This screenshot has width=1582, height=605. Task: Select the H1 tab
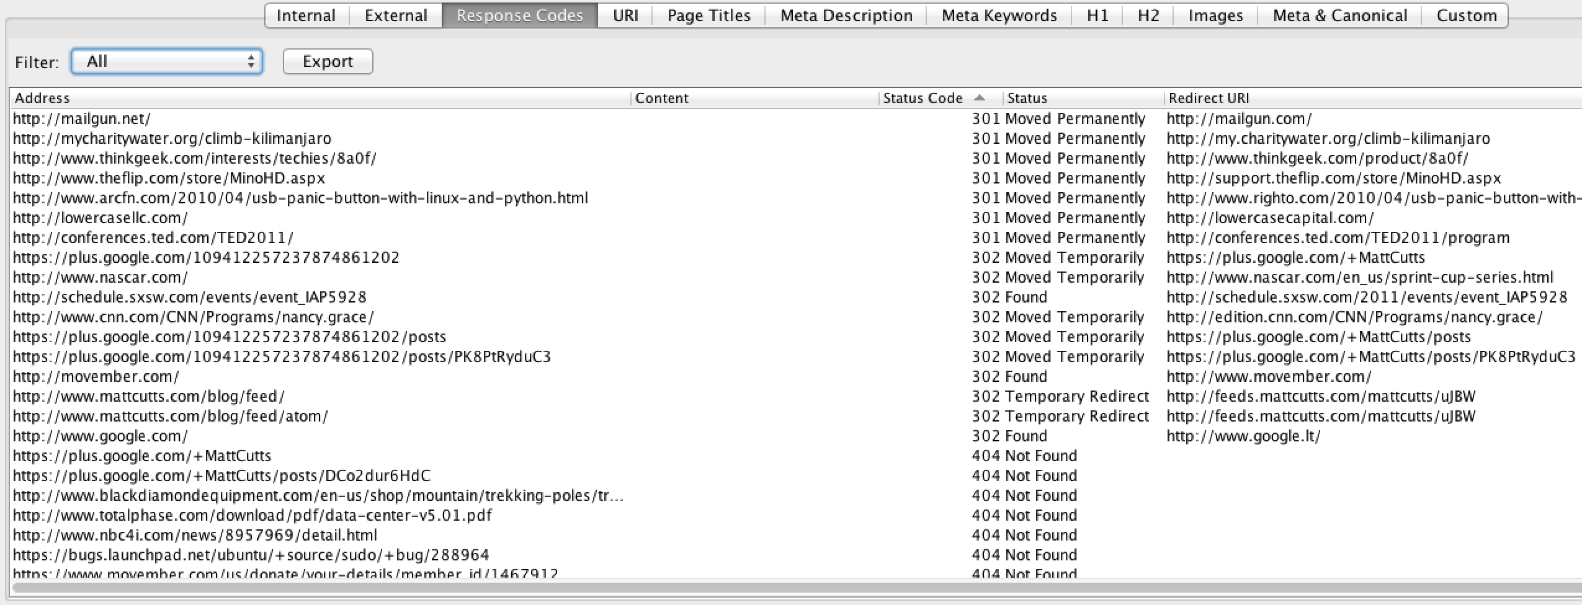click(x=1097, y=15)
